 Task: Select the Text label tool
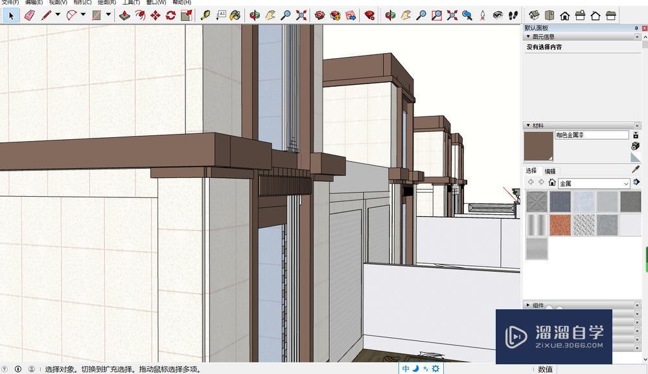[x=221, y=16]
